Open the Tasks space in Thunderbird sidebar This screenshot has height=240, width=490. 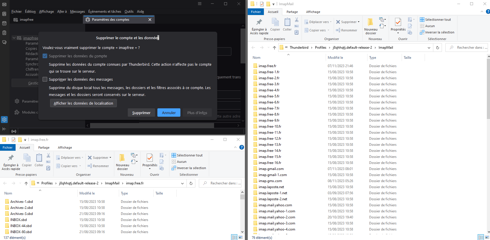pyautogui.click(x=4, y=33)
